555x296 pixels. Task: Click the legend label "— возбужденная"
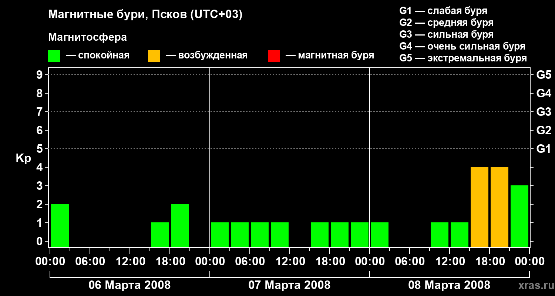206,55
